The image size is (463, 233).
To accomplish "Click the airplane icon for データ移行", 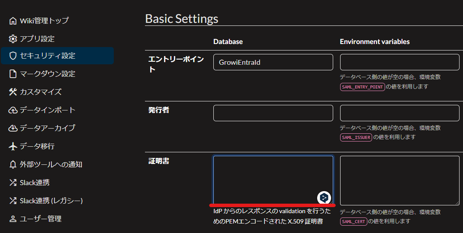I will 13,146.
